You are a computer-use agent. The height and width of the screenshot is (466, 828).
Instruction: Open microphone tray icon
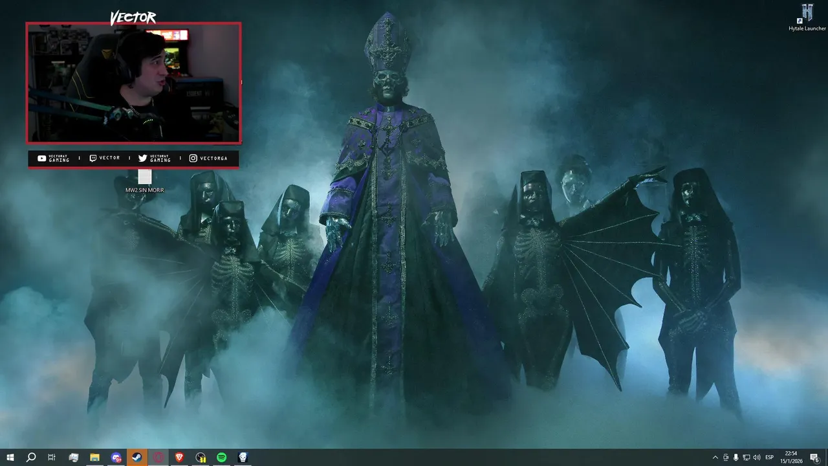(x=736, y=458)
